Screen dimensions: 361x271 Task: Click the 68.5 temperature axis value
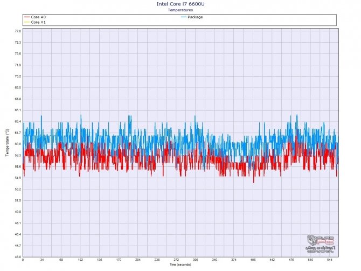18,87
